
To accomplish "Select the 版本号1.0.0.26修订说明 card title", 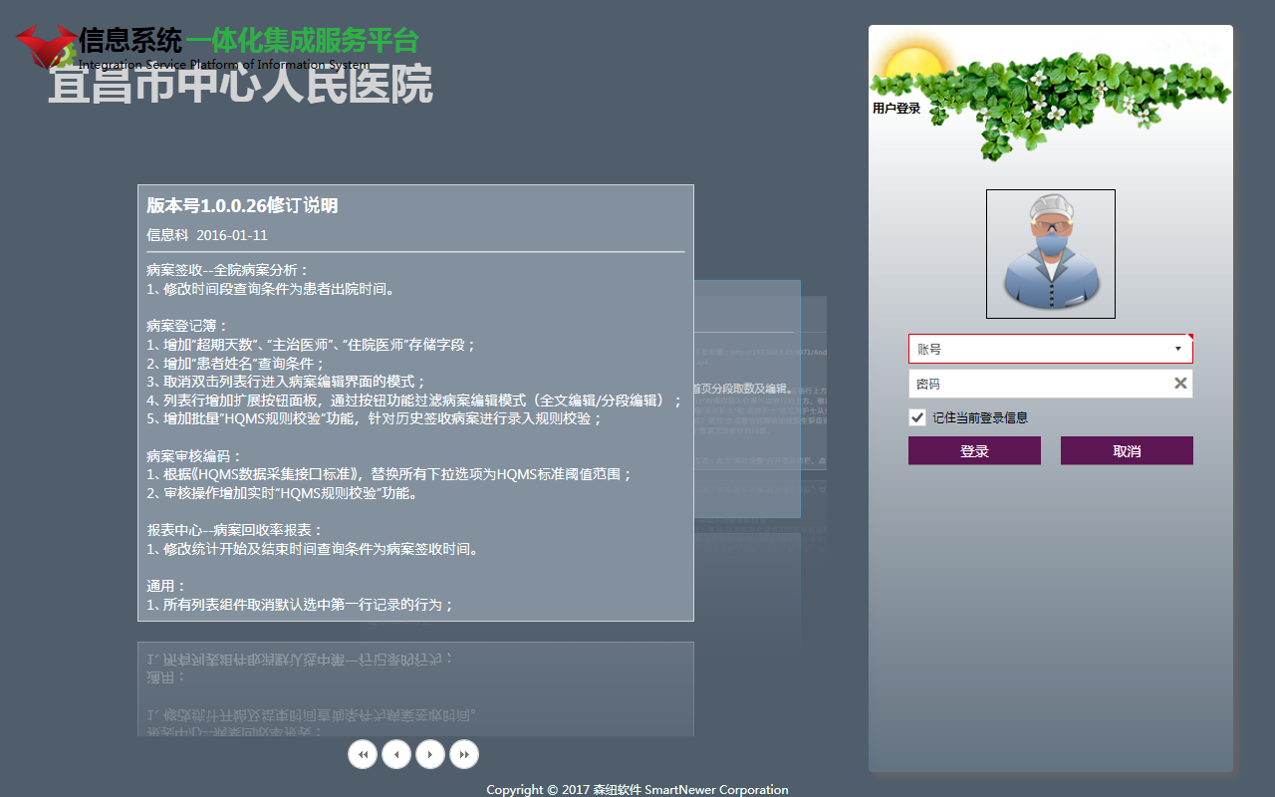I will tap(242, 206).
